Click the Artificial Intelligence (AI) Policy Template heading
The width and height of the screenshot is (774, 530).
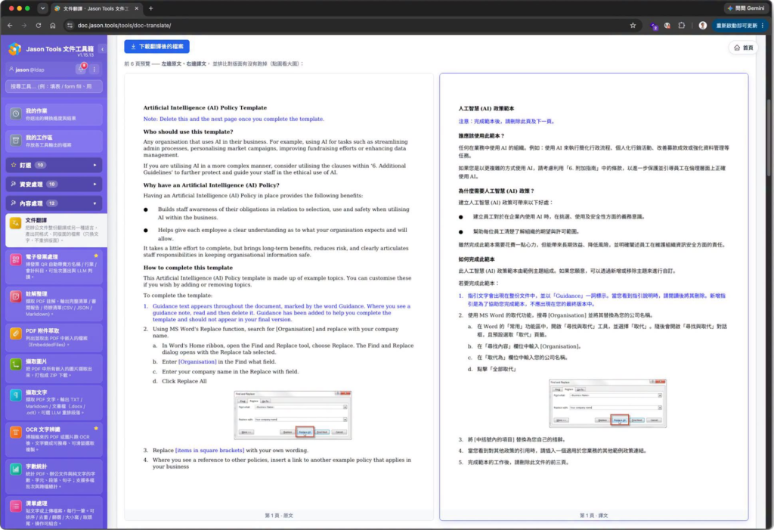tap(205, 107)
